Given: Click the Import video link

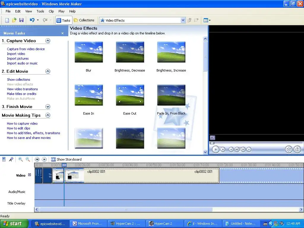Looking at the screenshot, I should click(x=16, y=54).
